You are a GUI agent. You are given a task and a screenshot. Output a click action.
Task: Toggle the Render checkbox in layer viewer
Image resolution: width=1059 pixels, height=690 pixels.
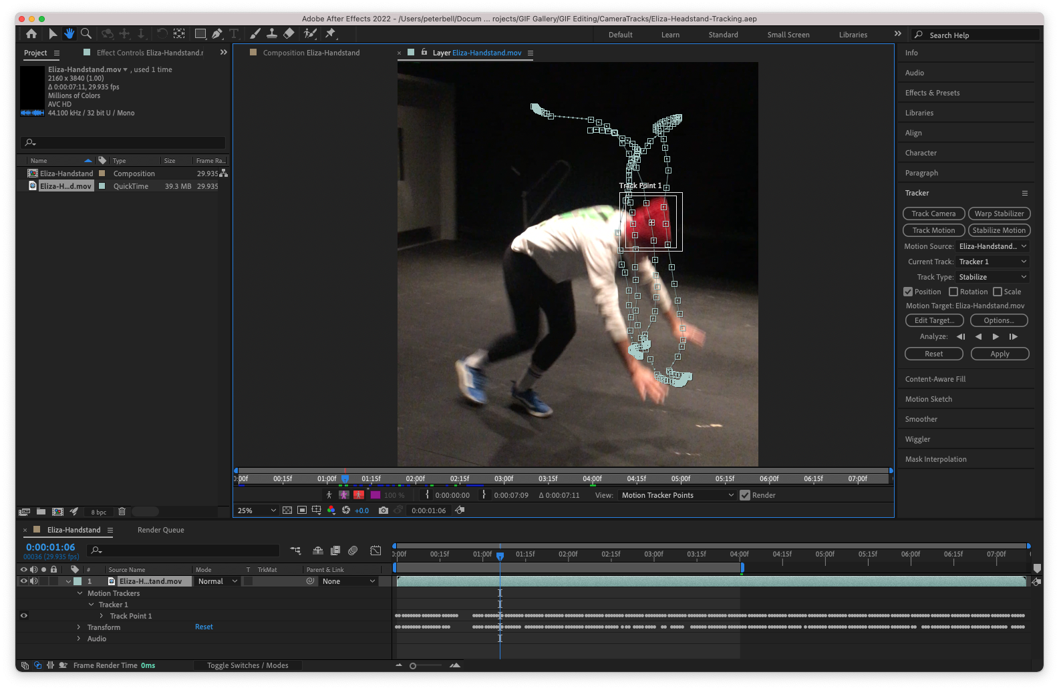[x=745, y=495]
